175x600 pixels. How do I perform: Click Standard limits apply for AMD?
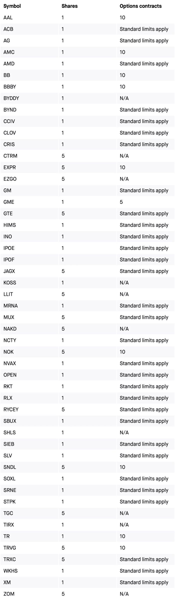point(144,64)
